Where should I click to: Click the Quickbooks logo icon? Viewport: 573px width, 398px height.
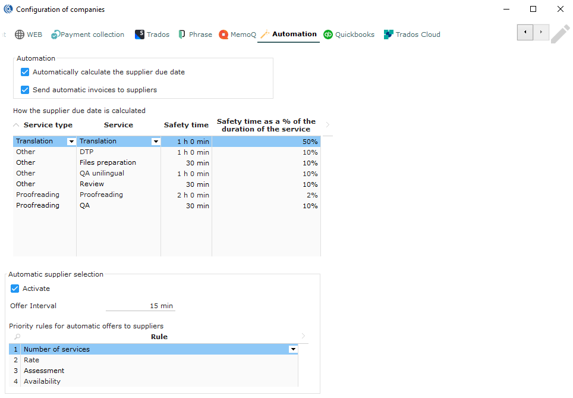pyautogui.click(x=328, y=35)
